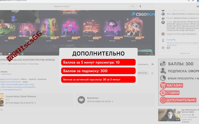Open 'как обезопасить себя от бана на твиче' video title
Image resolution: width=199 pixels, height=124 pixels.
click(190, 111)
